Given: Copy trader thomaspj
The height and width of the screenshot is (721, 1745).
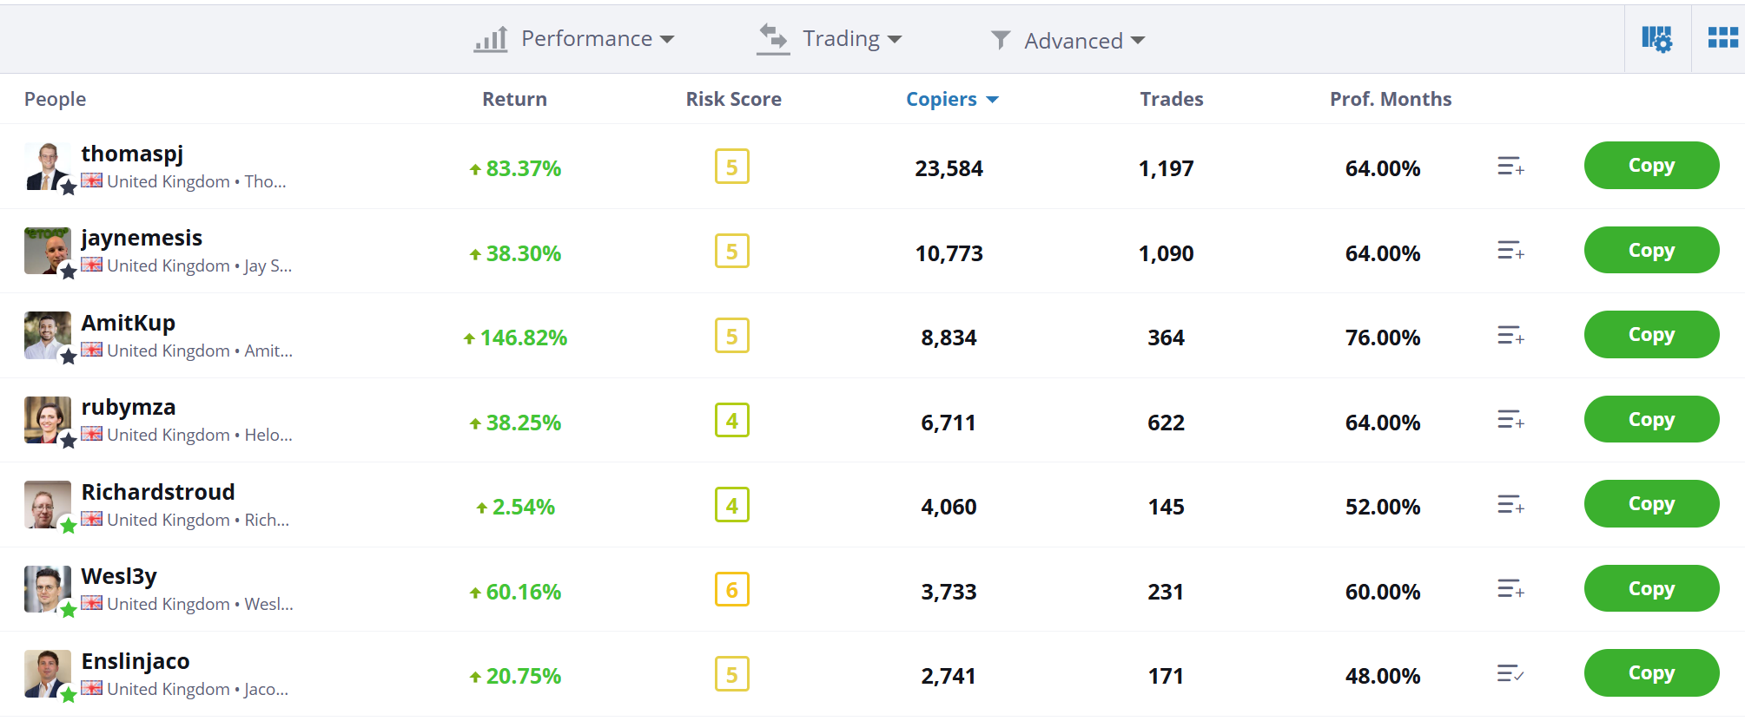Looking at the screenshot, I should 1650,166.
